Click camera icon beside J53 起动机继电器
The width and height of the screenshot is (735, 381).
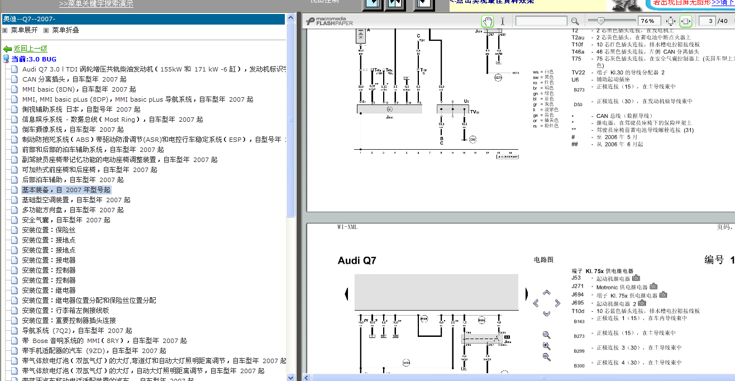tap(636, 278)
